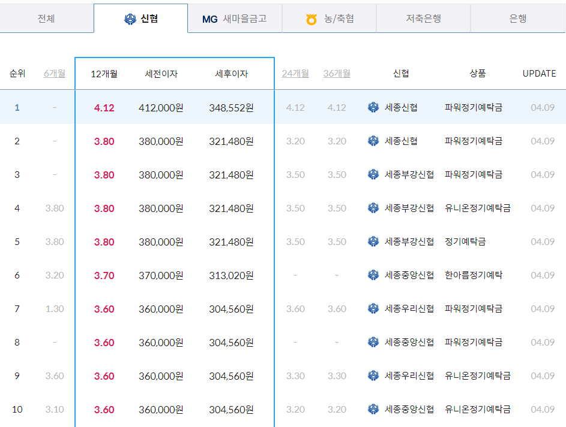Select 파워정기예탁금 product in rank 1 row
This screenshot has height=427, width=566.
click(474, 107)
